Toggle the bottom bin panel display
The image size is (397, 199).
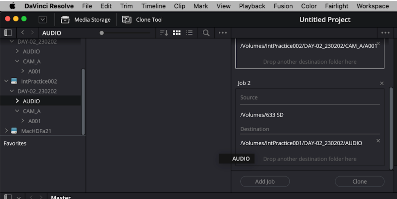[x=8, y=196]
